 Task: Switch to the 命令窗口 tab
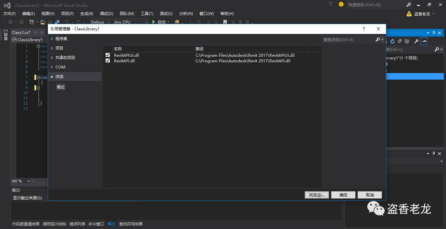96,224
